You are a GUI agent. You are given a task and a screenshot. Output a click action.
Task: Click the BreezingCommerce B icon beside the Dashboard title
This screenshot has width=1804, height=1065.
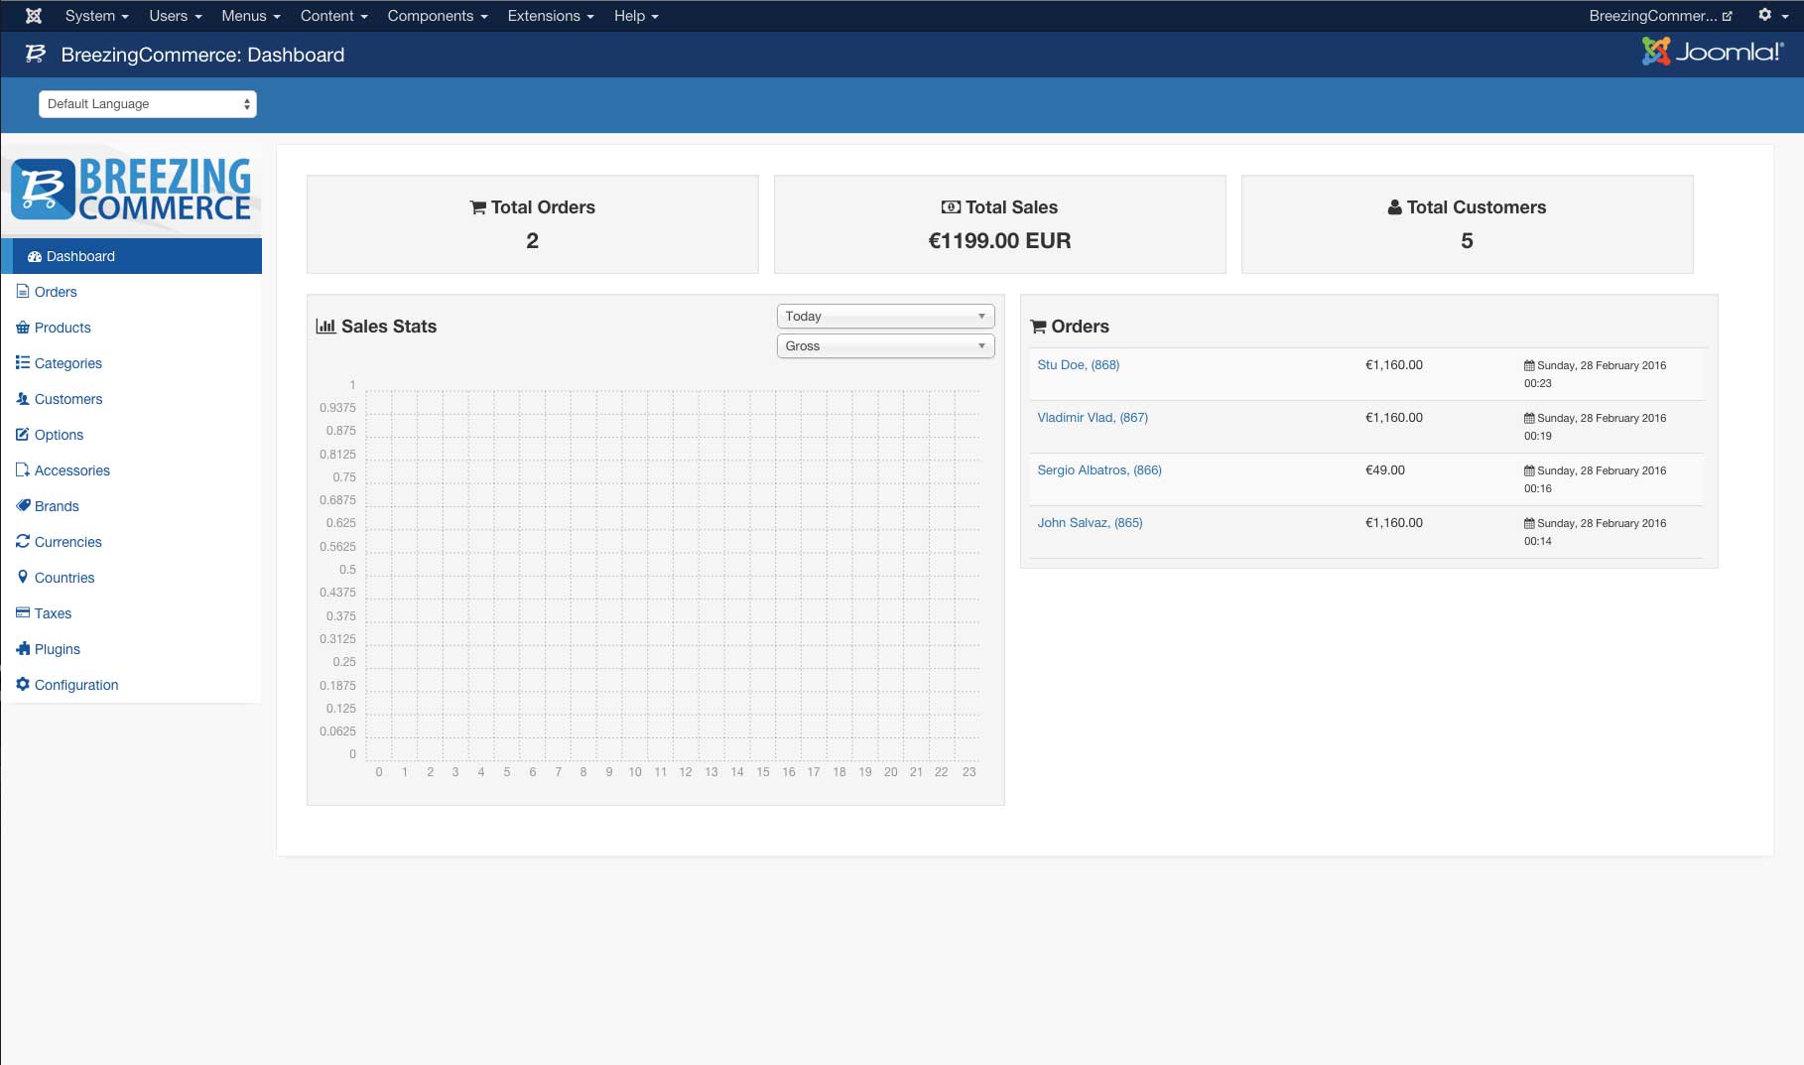click(36, 55)
